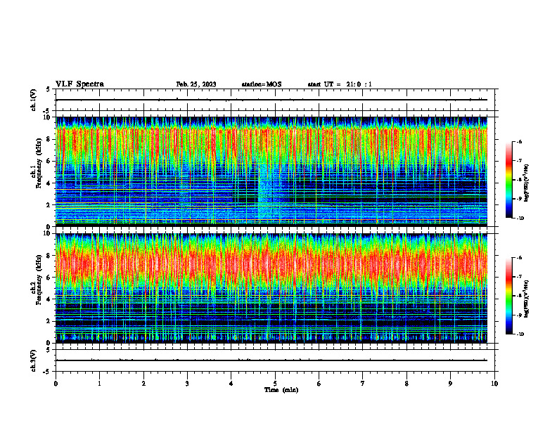
Task: Click the "-10" label on ch.1 color bar
Action: (520, 219)
